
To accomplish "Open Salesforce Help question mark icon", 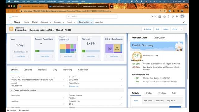I will 169,16.
